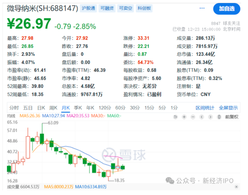
Task: Open the three-dot more options menu
Action: 202,8
